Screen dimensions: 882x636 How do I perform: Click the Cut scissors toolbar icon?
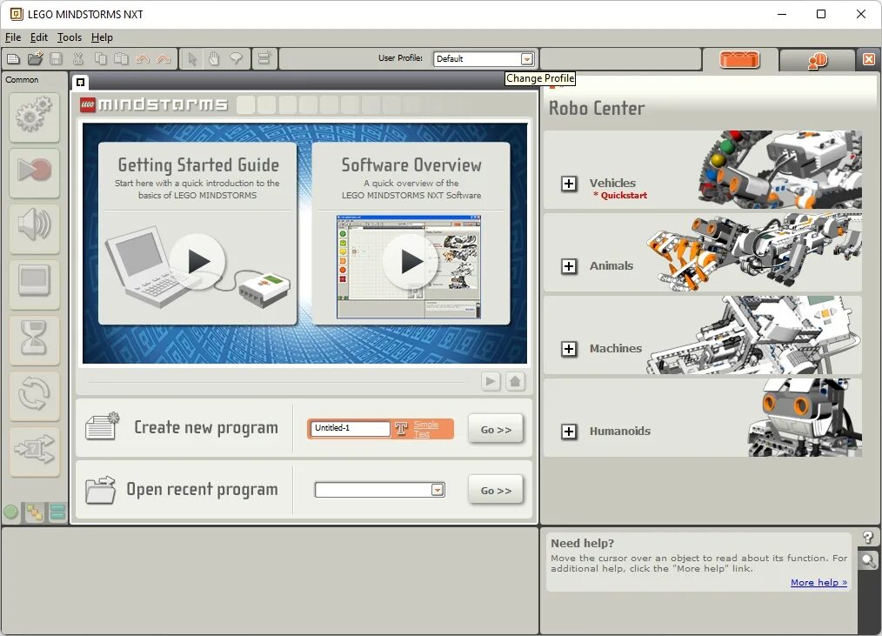(x=78, y=58)
